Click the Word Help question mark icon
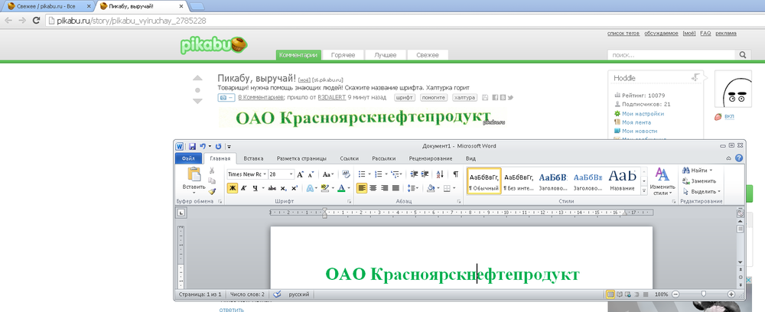The width and height of the screenshot is (765, 312). [x=739, y=158]
